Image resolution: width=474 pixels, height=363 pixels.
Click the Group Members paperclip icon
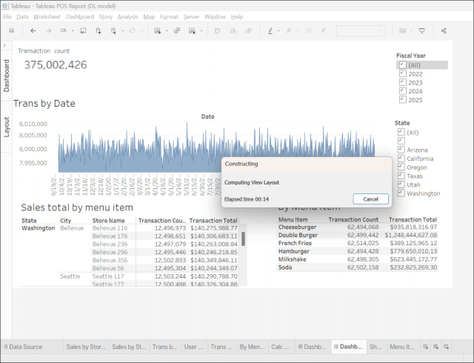[289, 30]
